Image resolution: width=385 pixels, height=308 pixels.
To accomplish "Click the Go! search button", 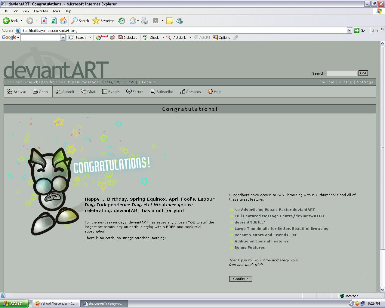I will [363, 73].
